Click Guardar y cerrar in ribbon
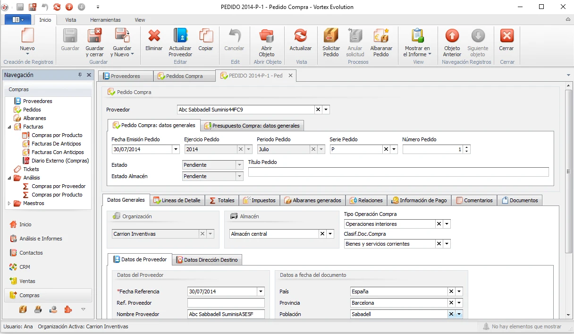Viewport: 574px width, 334px height. 95,43
